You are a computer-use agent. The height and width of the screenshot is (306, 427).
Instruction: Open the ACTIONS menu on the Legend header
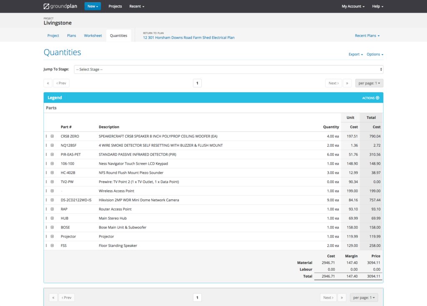click(370, 98)
